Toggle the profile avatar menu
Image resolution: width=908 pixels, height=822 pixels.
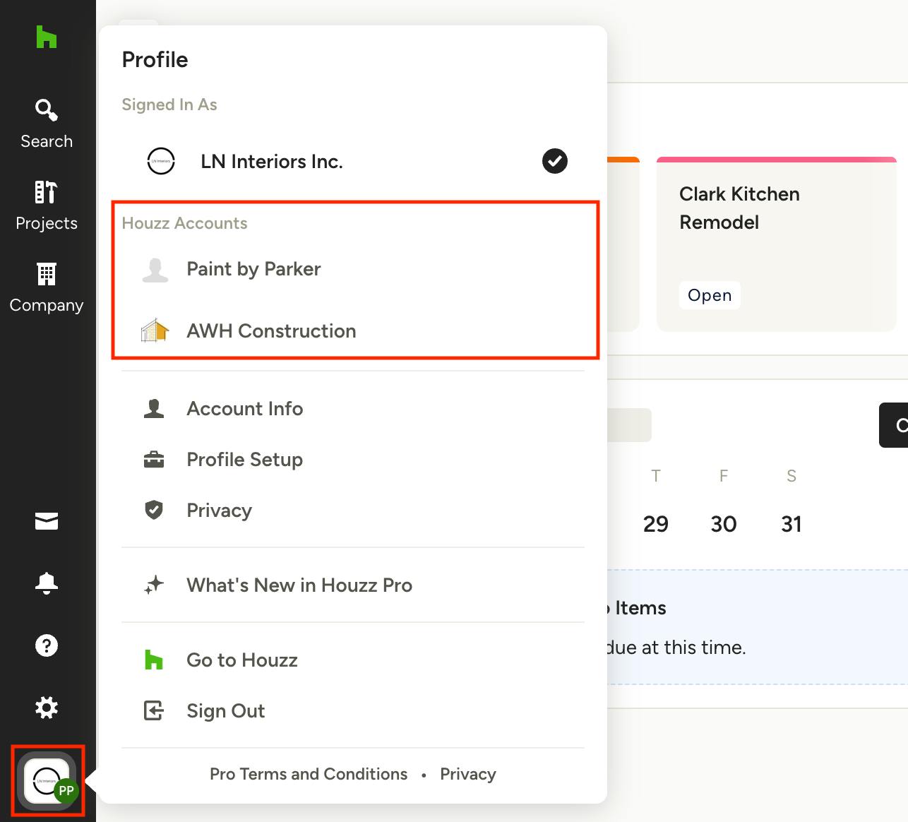click(x=47, y=781)
